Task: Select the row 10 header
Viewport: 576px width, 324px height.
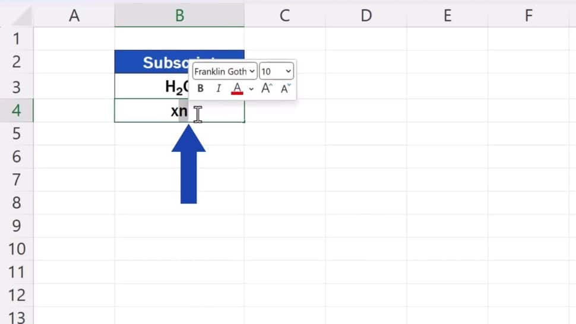Action: [16, 249]
